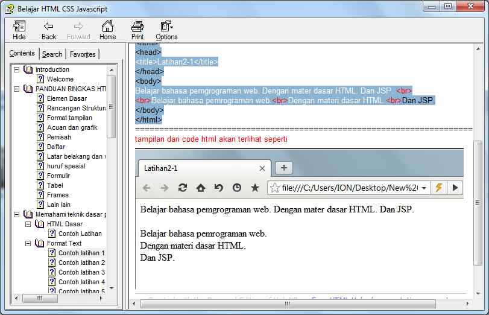Click the Welcome topic question-mark icon
The width and height of the screenshot is (489, 315).
(40, 79)
